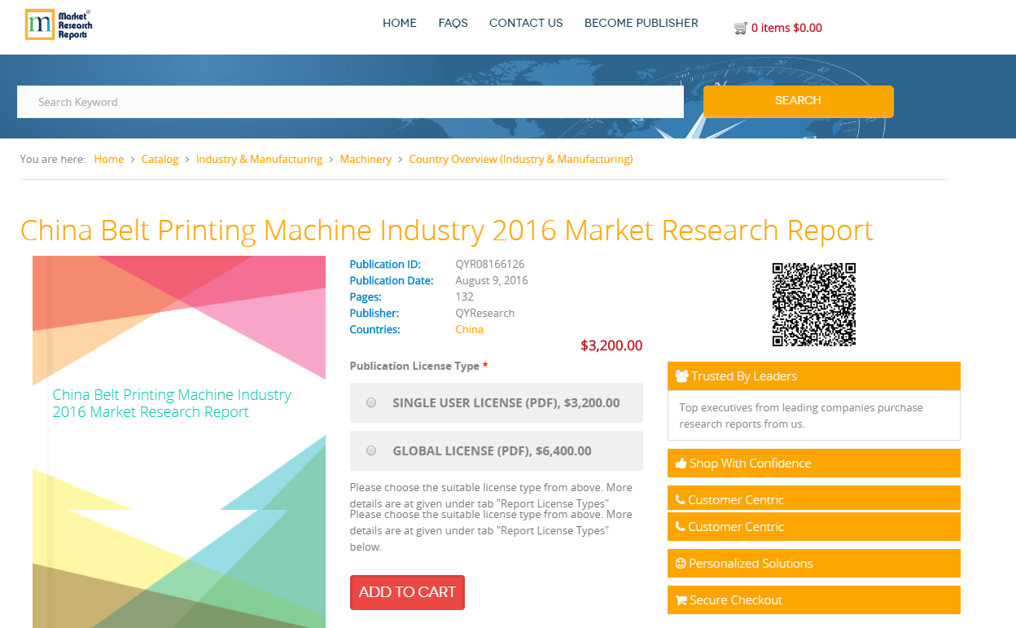Screen dimensions: 1016x628
Task: Click the smiley icon on Personalized Solutions
Action: click(x=681, y=563)
